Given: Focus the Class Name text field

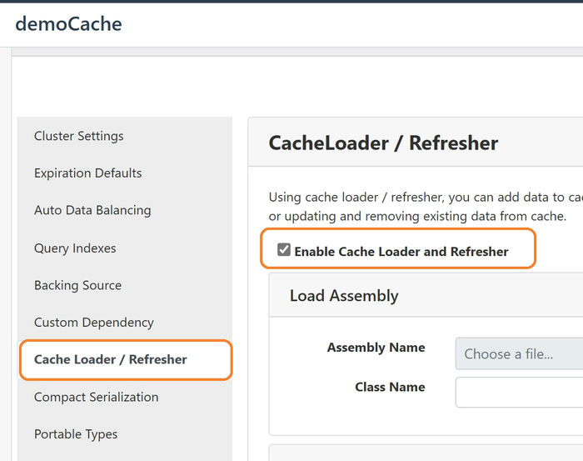Looking at the screenshot, I should (519, 393).
